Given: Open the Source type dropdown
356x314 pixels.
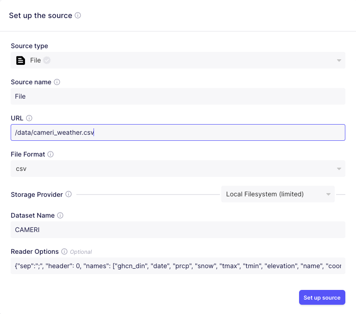Looking at the screenshot, I should [178, 60].
